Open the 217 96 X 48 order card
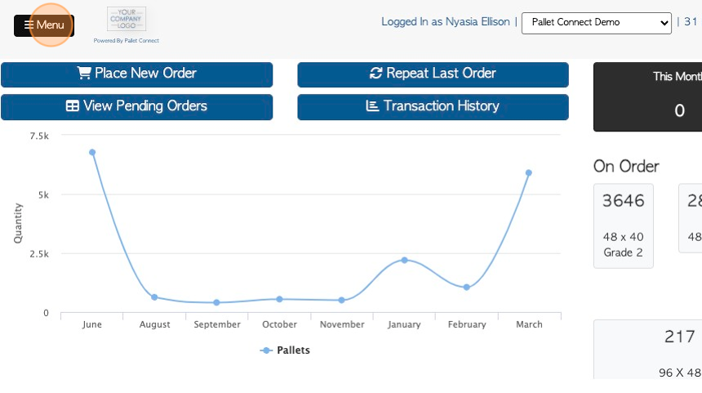This screenshot has height=393, width=702. pyautogui.click(x=648, y=350)
